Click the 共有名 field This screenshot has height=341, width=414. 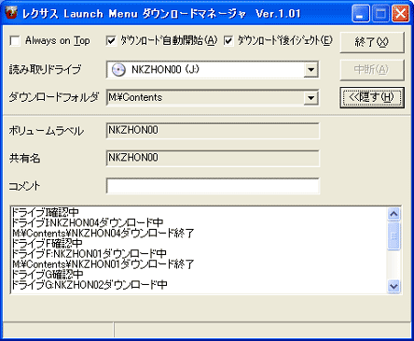pos(213,158)
